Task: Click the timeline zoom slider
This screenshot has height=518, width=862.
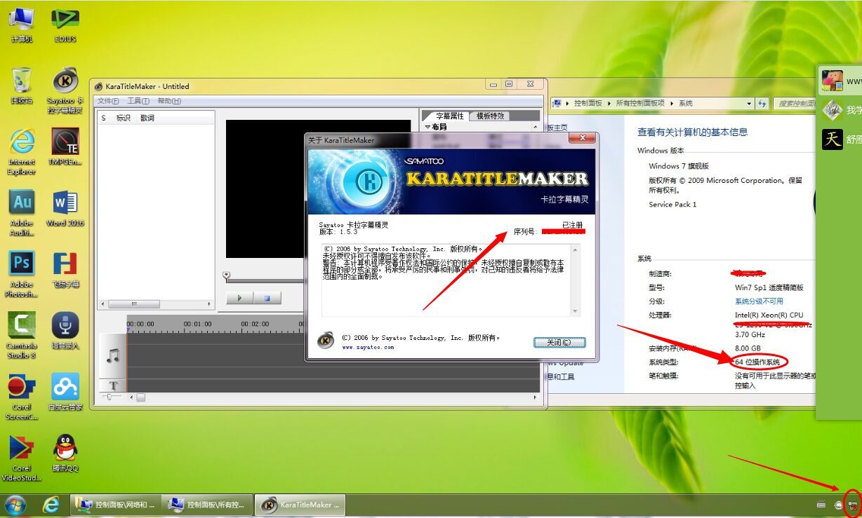Action: tap(110, 397)
